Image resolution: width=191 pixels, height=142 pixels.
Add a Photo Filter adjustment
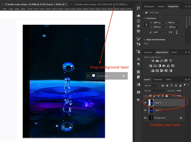[x=164, y=66]
